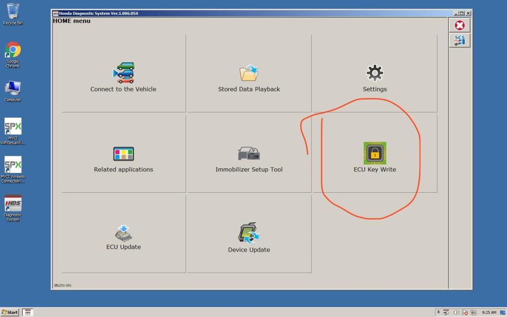Click the SELC01-001 screen code text
This screenshot has width=507, height=317.
pos(63,285)
